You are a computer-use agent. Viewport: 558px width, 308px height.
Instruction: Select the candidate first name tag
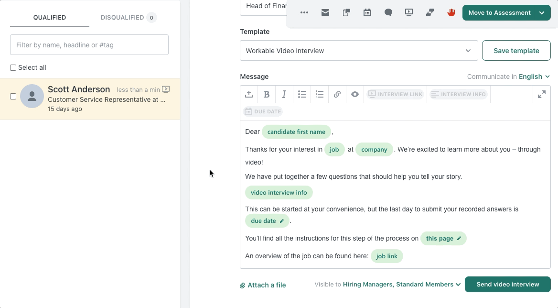(x=296, y=132)
